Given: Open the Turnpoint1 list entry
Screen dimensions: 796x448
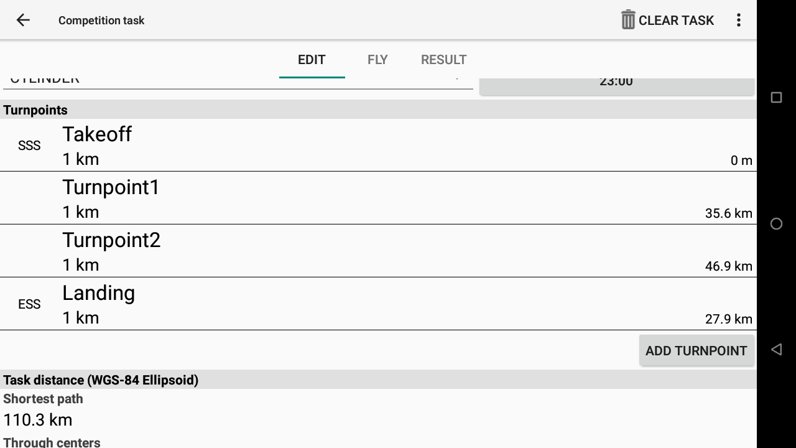Looking at the screenshot, I should 378,198.
